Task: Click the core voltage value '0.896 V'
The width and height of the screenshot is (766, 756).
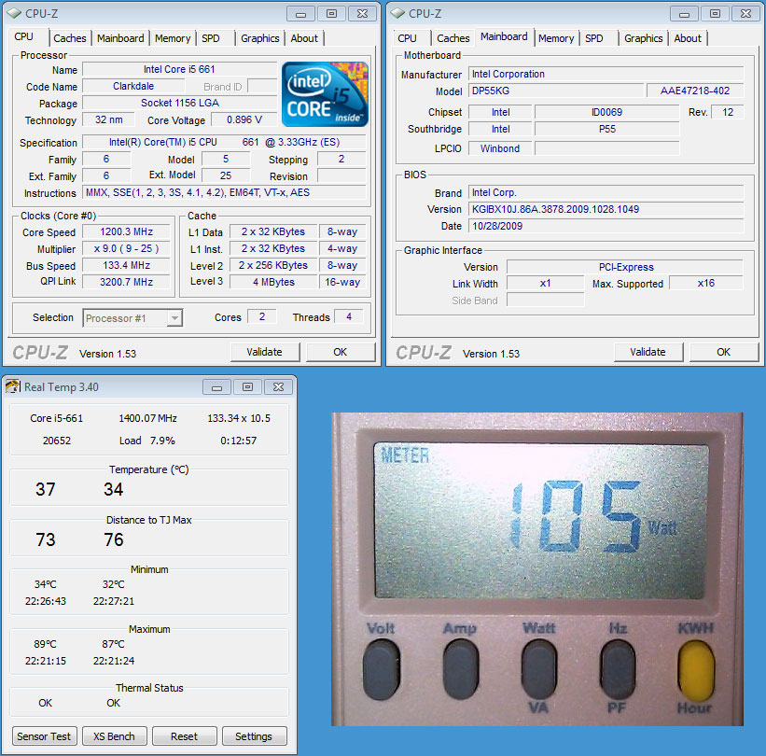Action: [244, 119]
